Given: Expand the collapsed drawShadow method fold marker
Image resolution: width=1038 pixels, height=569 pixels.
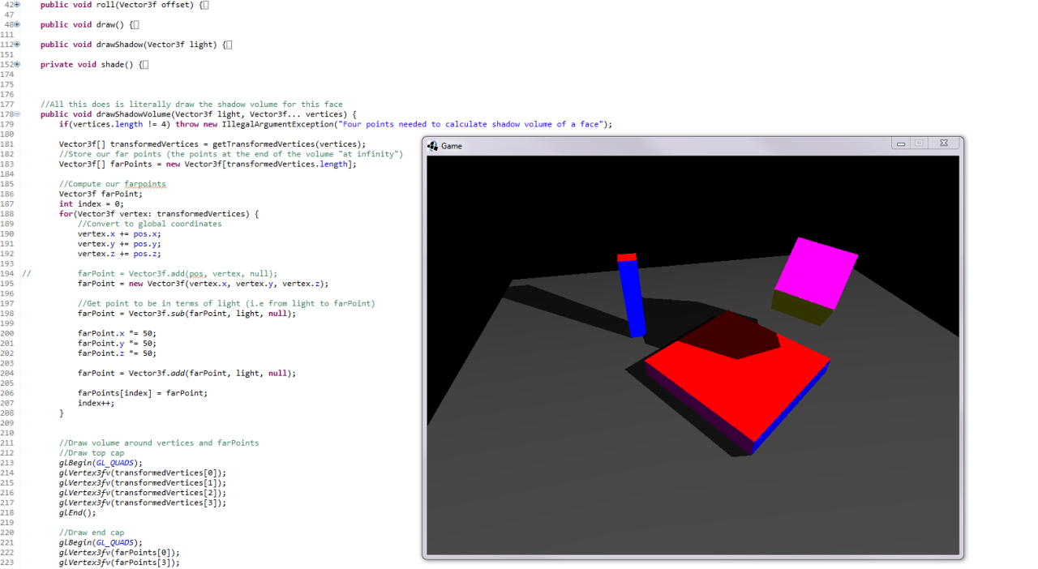Looking at the screenshot, I should (x=17, y=44).
